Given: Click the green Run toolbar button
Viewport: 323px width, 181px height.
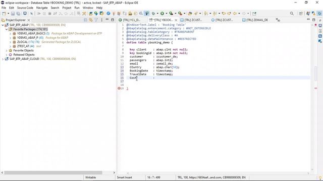Looking at the screenshot, I should coord(163,14).
